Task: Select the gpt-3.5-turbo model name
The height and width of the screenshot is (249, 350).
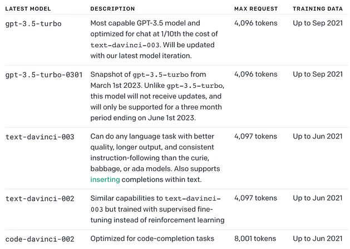Action: [x=33, y=24]
